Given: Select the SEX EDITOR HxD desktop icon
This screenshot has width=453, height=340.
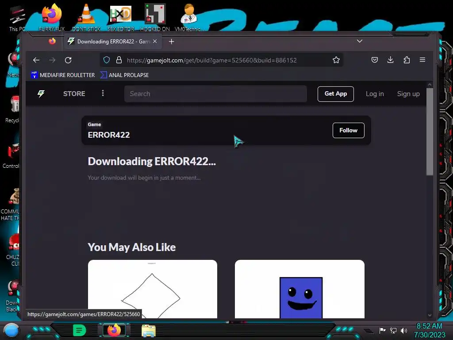Looking at the screenshot, I should coord(121,17).
